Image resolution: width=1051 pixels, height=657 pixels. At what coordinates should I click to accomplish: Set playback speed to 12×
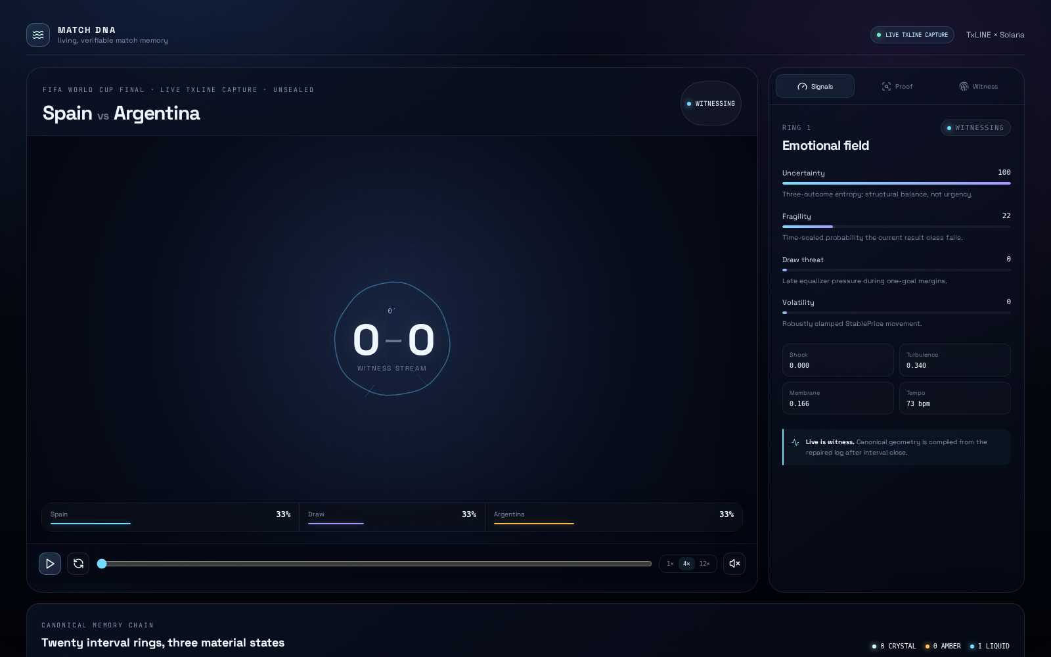[704, 564]
